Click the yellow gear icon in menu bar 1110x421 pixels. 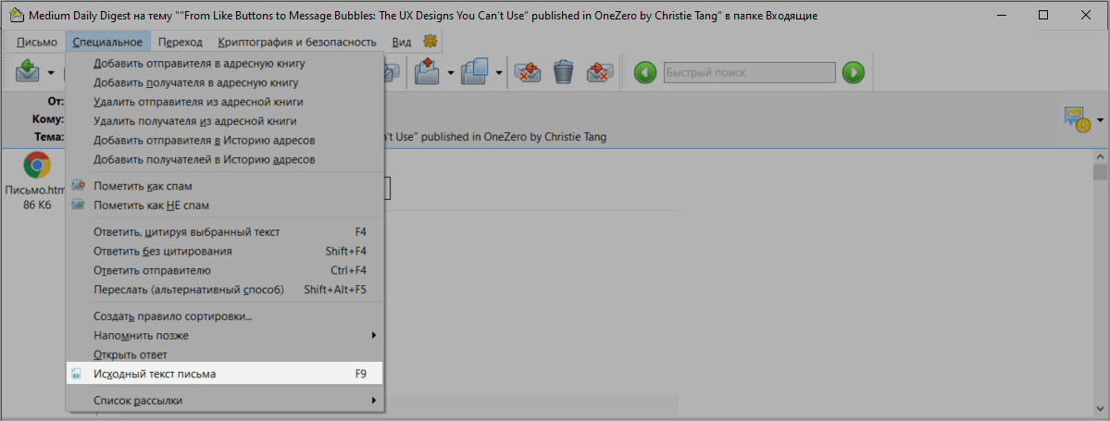(x=430, y=41)
